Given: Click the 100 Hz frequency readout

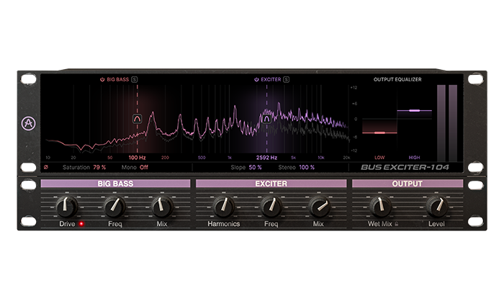Looking at the screenshot, I should tap(138, 158).
